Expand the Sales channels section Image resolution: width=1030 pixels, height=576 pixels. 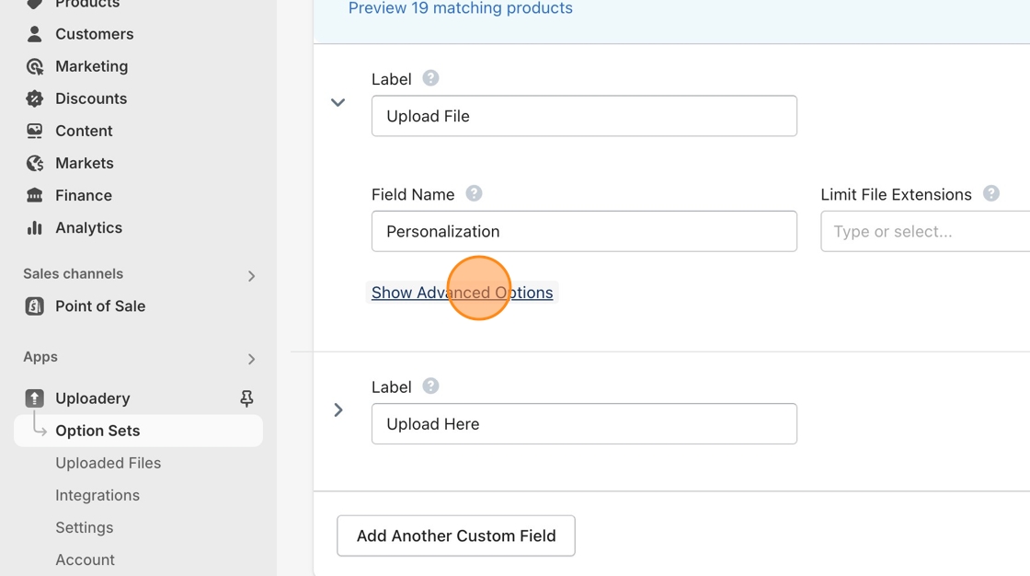tap(251, 275)
